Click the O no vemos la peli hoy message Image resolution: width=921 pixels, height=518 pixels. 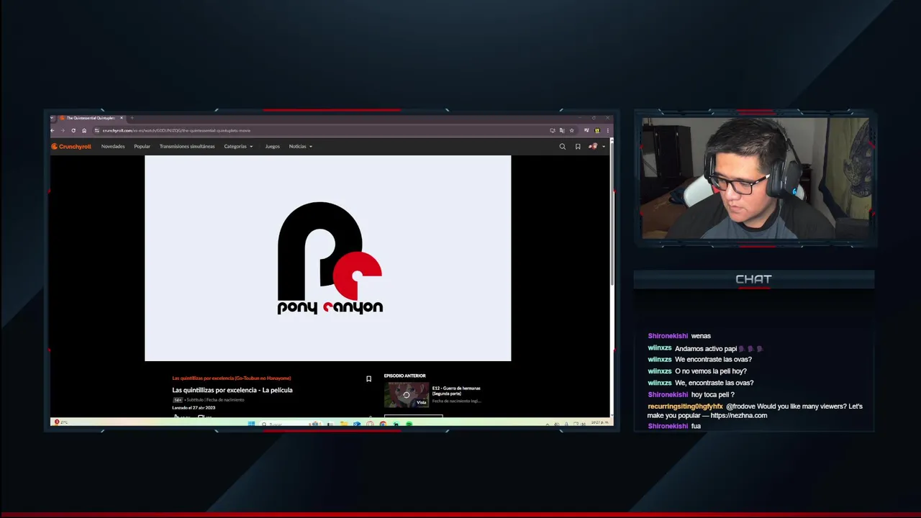coord(697,371)
